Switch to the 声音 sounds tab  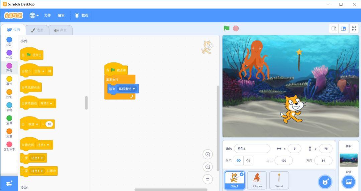tap(61, 30)
